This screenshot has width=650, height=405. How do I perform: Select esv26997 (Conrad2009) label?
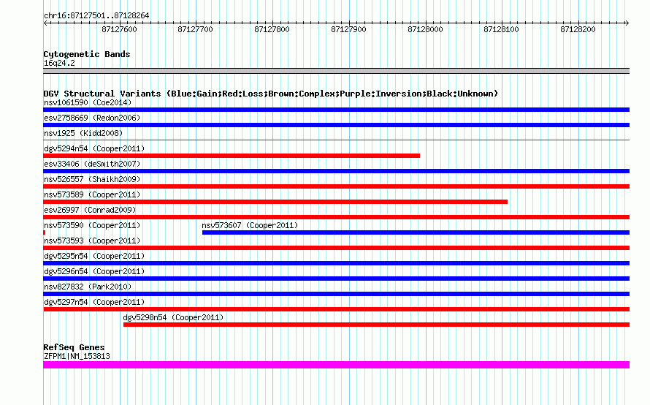pos(90,210)
